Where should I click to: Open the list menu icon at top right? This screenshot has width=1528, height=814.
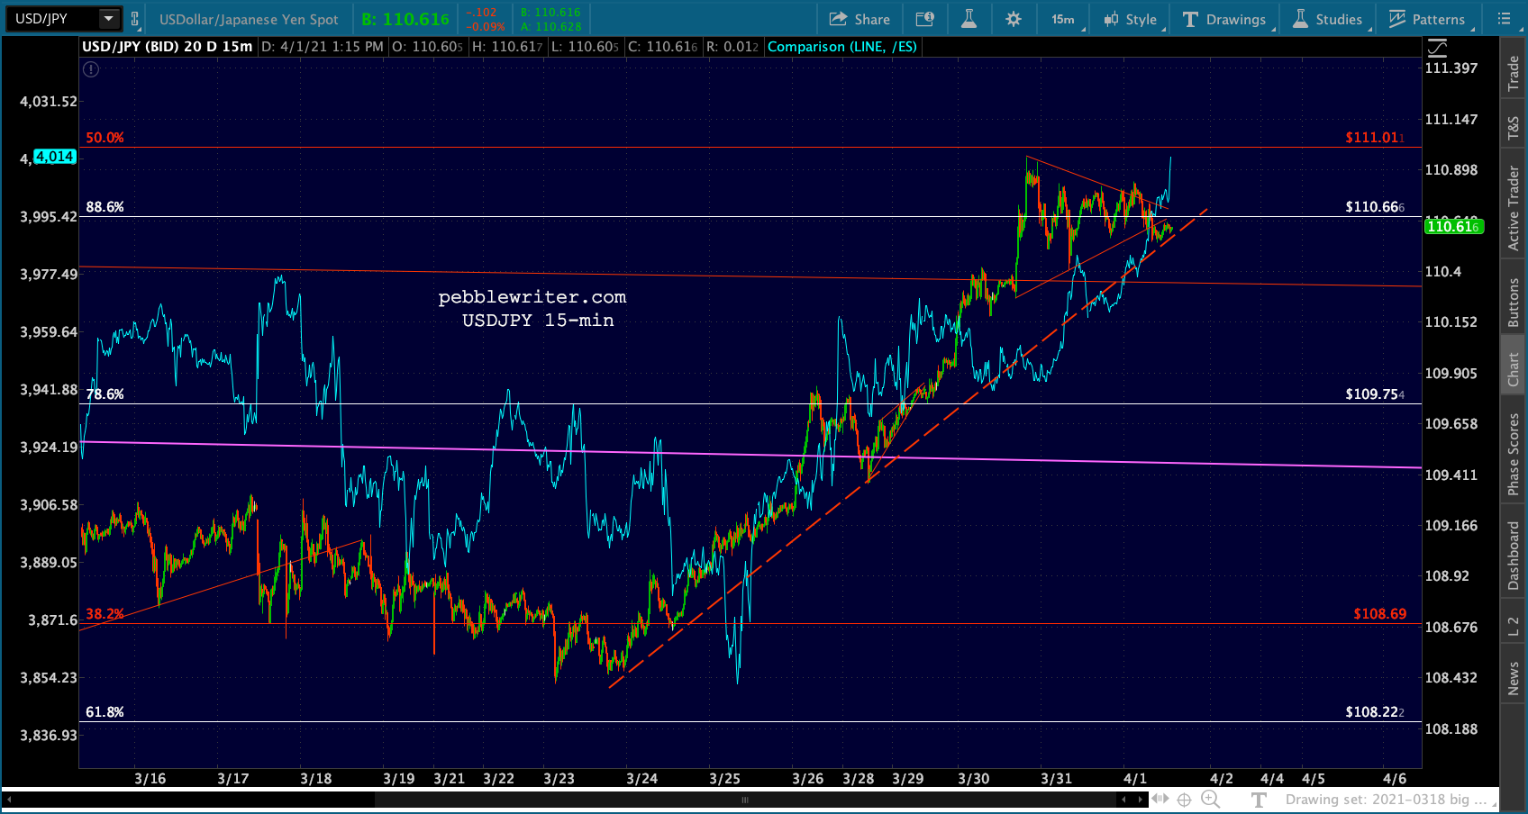click(1504, 18)
